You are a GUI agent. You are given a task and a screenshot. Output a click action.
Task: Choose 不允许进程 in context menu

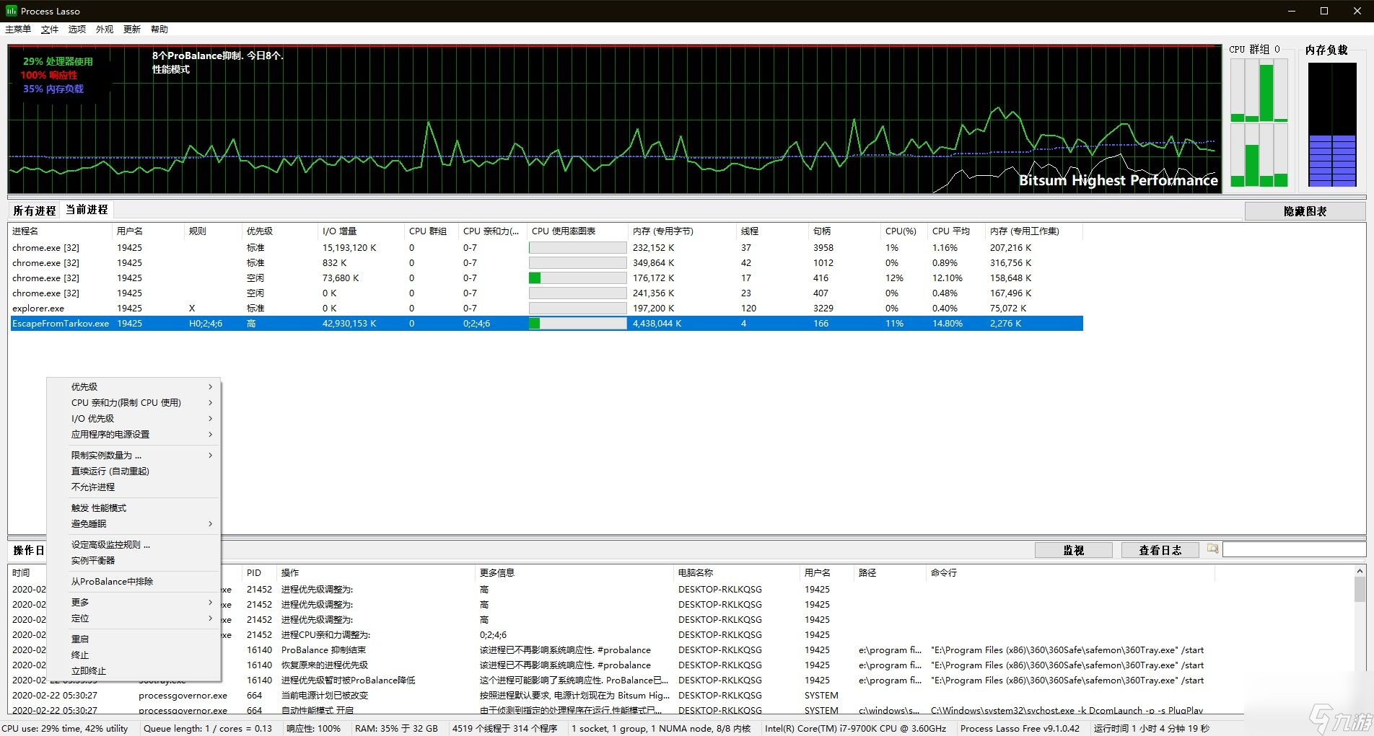click(x=134, y=487)
